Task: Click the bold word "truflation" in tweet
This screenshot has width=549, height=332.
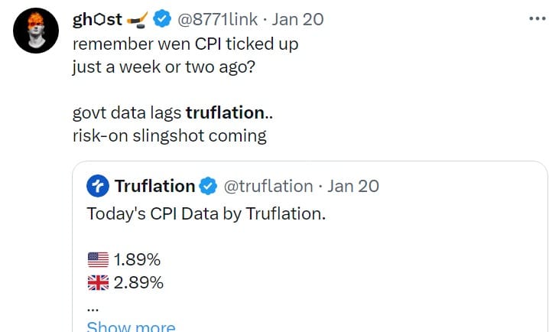Action: tap(224, 112)
